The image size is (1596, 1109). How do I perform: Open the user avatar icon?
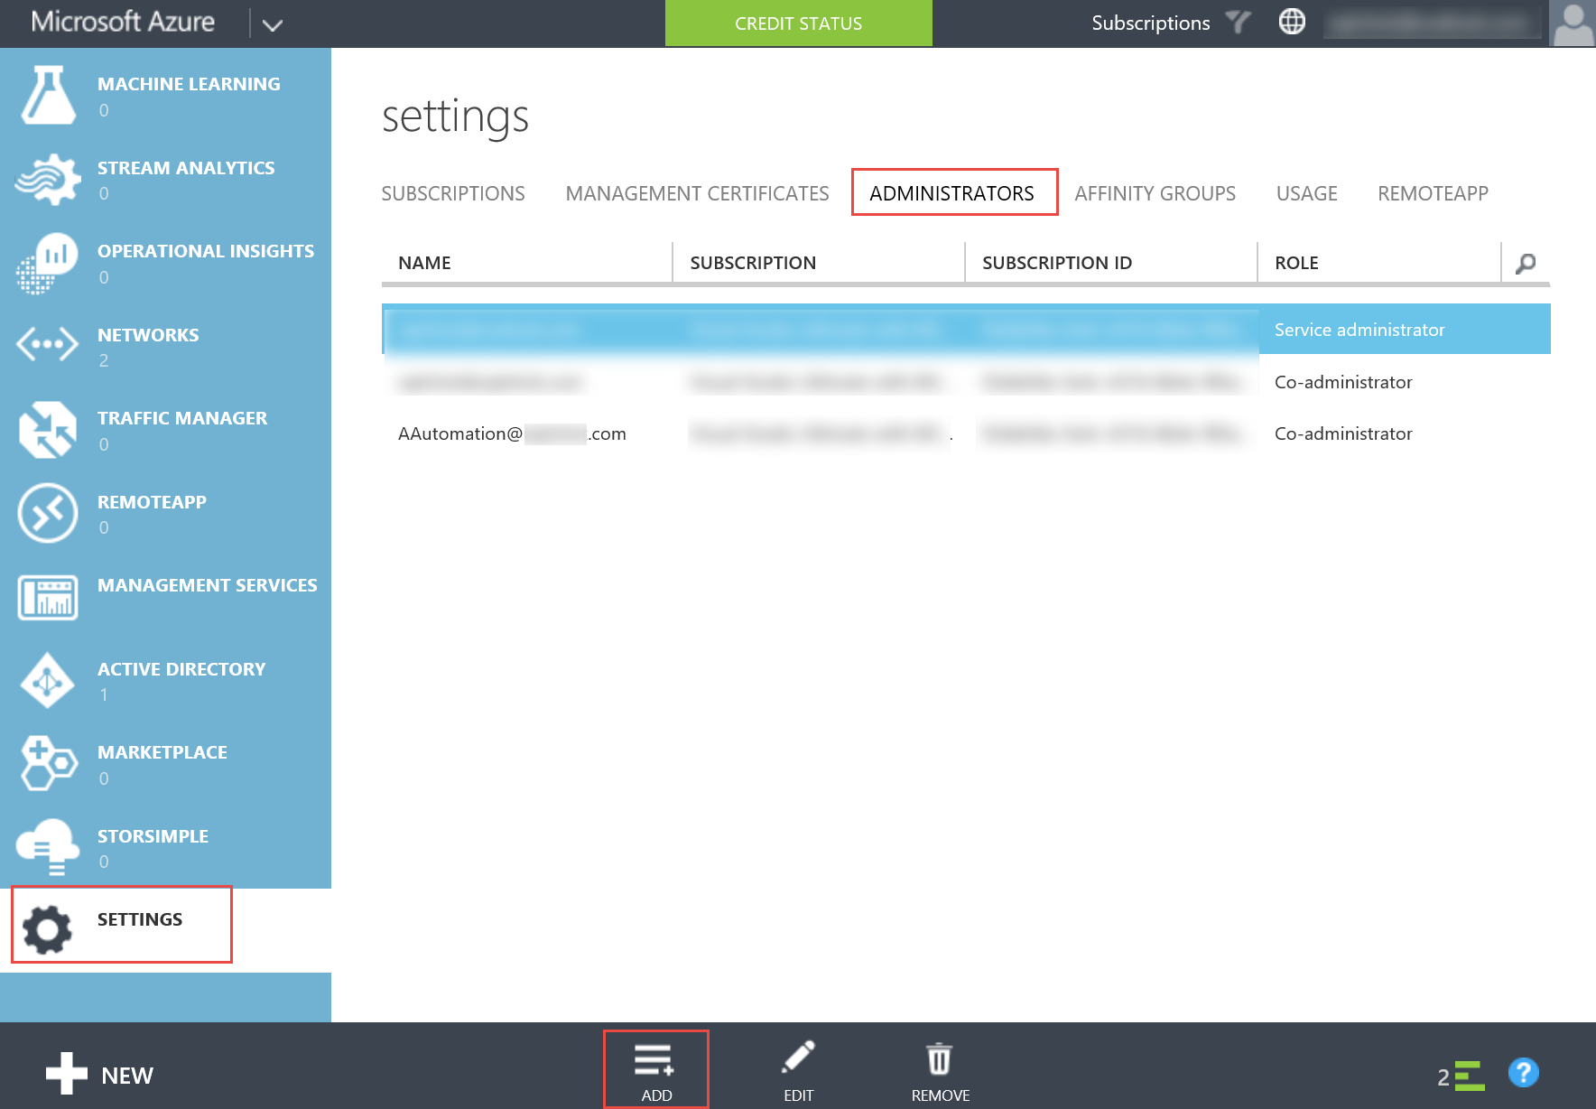(1573, 23)
